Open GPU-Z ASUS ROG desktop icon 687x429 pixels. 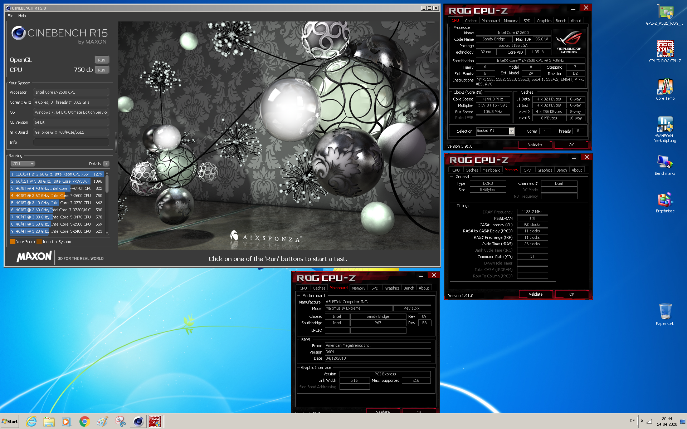(665, 14)
